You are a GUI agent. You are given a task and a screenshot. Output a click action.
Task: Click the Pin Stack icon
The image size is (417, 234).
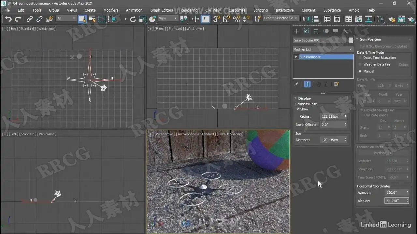click(x=296, y=84)
